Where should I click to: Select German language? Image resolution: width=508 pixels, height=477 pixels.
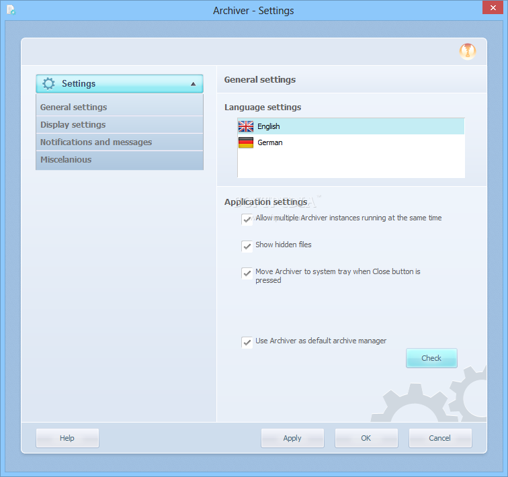(x=351, y=142)
